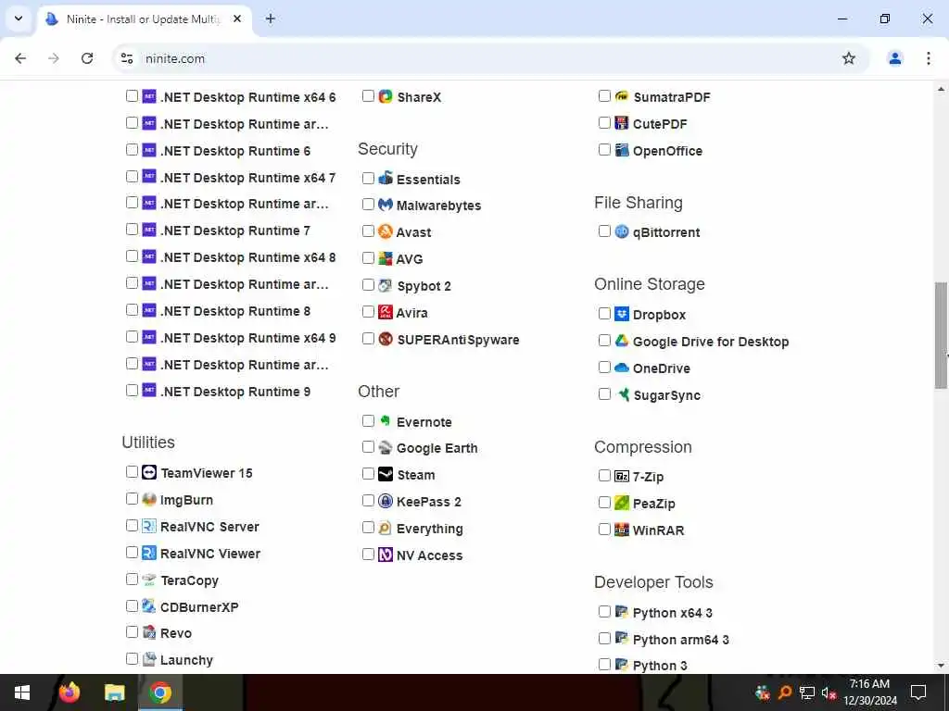Select the WinRAR checkbox
Viewport: 949px width, 711px height.
click(604, 530)
